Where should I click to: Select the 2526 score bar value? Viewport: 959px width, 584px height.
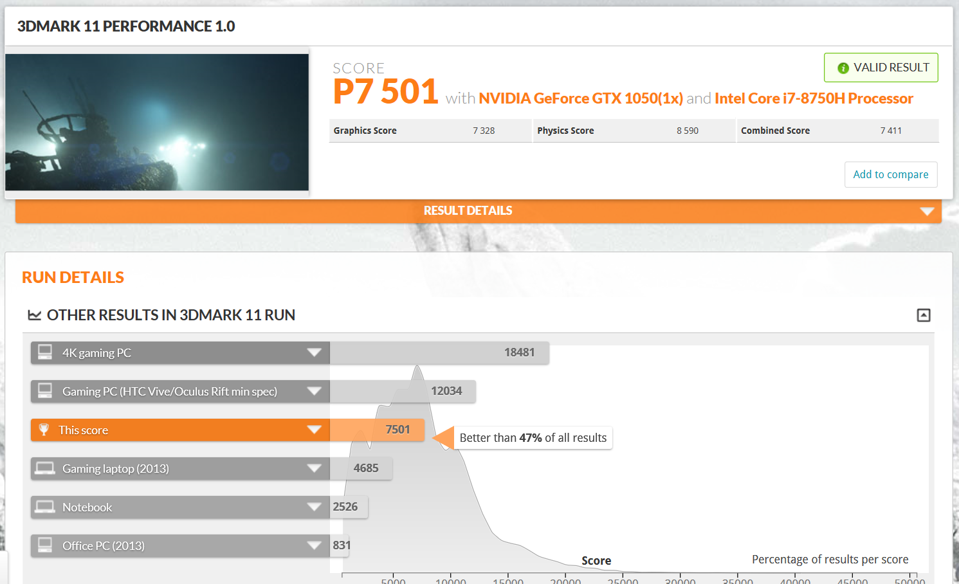click(x=345, y=507)
